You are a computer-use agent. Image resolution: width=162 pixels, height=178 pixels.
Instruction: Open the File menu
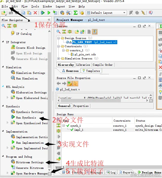pos(5,6)
